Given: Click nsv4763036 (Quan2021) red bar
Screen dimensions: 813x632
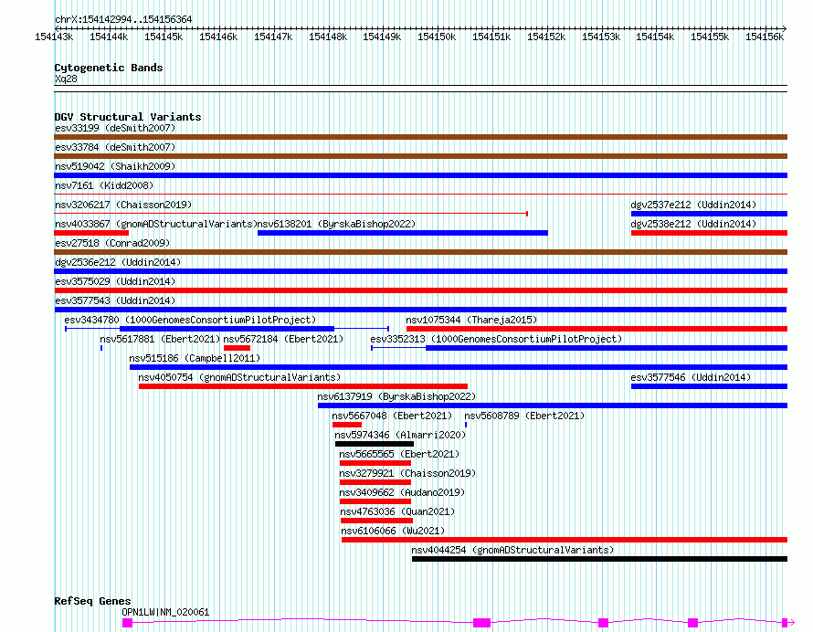Looking at the screenshot, I should pyautogui.click(x=377, y=521).
